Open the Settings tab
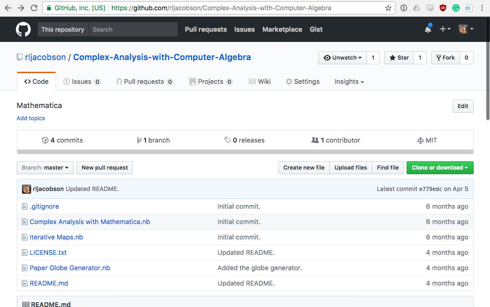Viewport: 490px width, 307px height. (303, 82)
